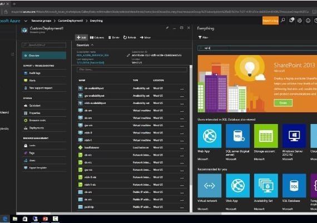Click the green Create button on SharePoint banner
Image resolution: width=317 pixels, height=223 pixels.
coord(283,103)
